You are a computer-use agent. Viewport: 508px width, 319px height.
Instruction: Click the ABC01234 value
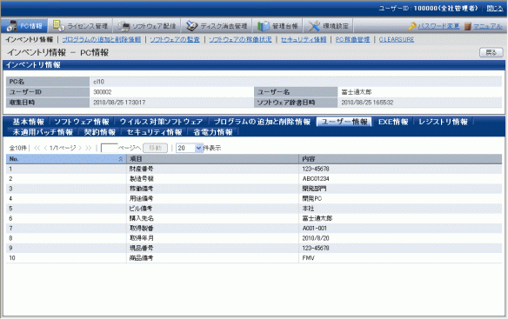coord(316,179)
